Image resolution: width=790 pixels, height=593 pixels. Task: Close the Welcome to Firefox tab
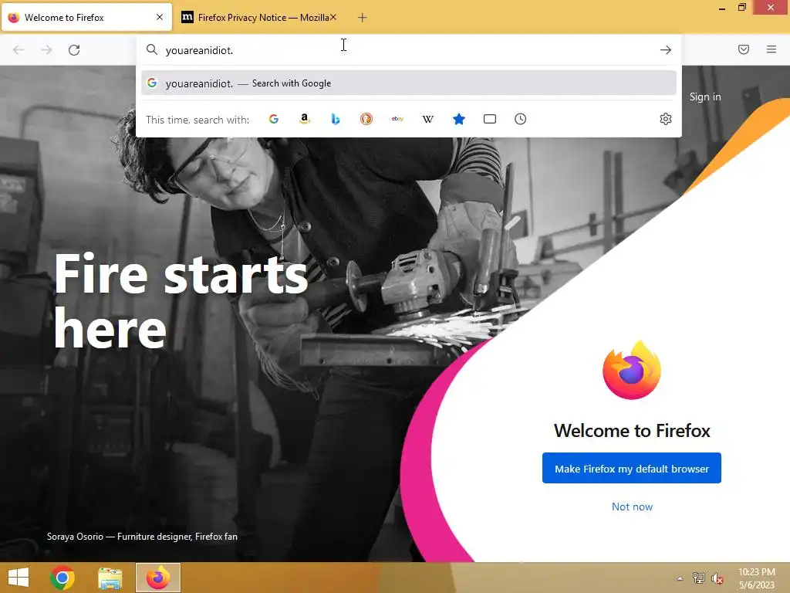(x=160, y=17)
